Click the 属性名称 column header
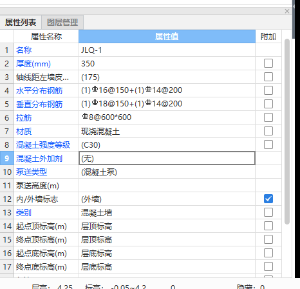300x289 pixels. (46, 36)
